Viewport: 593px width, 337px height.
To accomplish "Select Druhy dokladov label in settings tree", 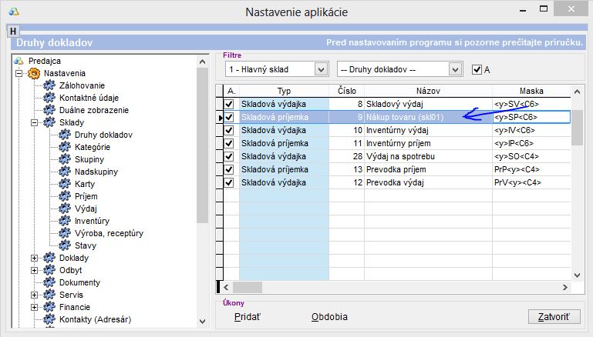I will click(x=103, y=135).
